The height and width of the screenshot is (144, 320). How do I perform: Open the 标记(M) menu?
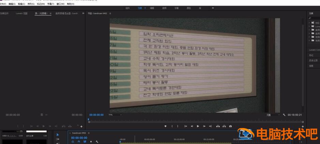[41, 4]
